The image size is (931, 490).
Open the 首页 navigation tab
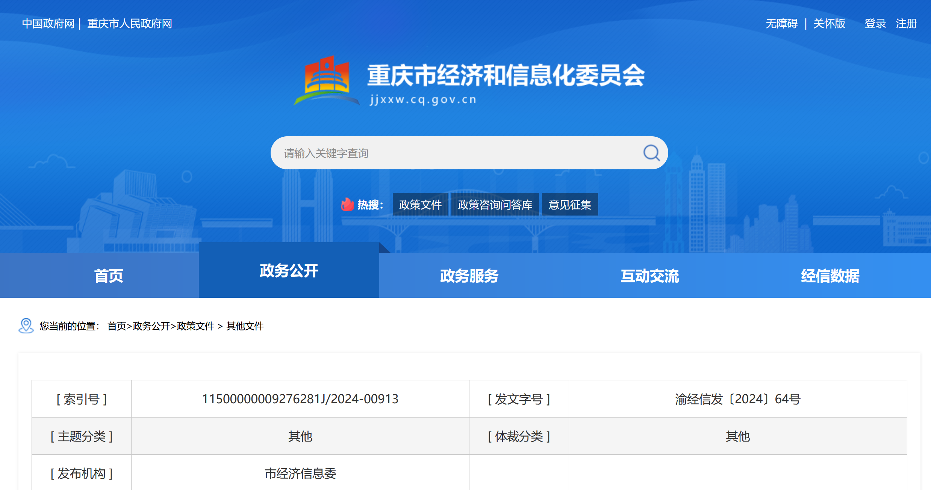(x=108, y=276)
